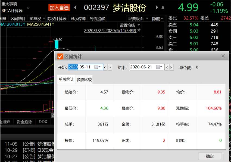Switch to the 多股比较 tab

tap(84, 80)
